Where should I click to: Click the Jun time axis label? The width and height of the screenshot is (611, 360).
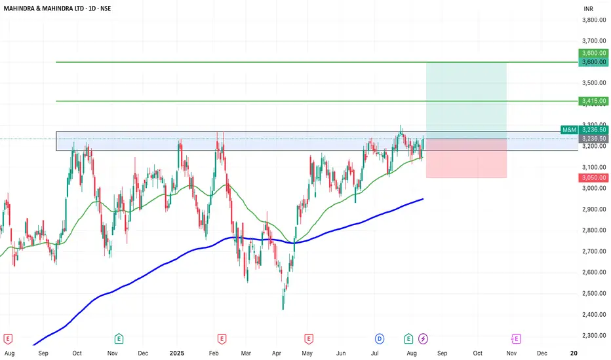[x=341, y=353]
